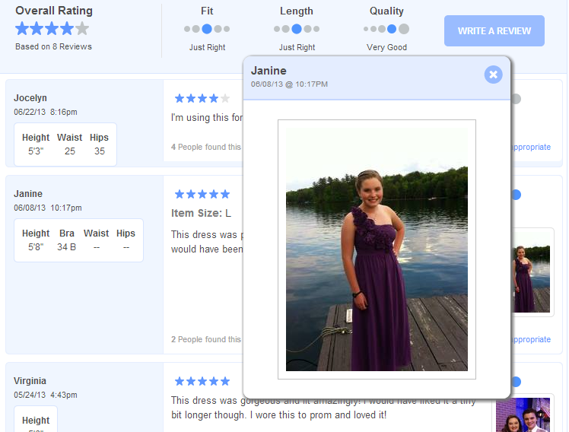The height and width of the screenshot is (432, 569).
Task: Select reviewer name Jocelyn
Action: tap(30, 98)
